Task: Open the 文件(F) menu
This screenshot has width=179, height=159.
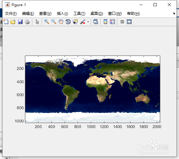Action: point(11,14)
